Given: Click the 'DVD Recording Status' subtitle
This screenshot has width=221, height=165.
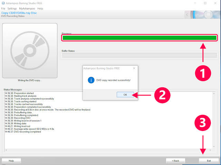Looking at the screenshot, I should pos(13,16).
